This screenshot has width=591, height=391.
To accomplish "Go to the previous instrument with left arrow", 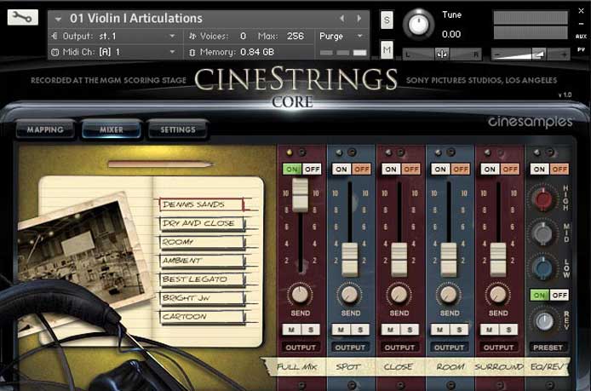I will coord(341,18).
